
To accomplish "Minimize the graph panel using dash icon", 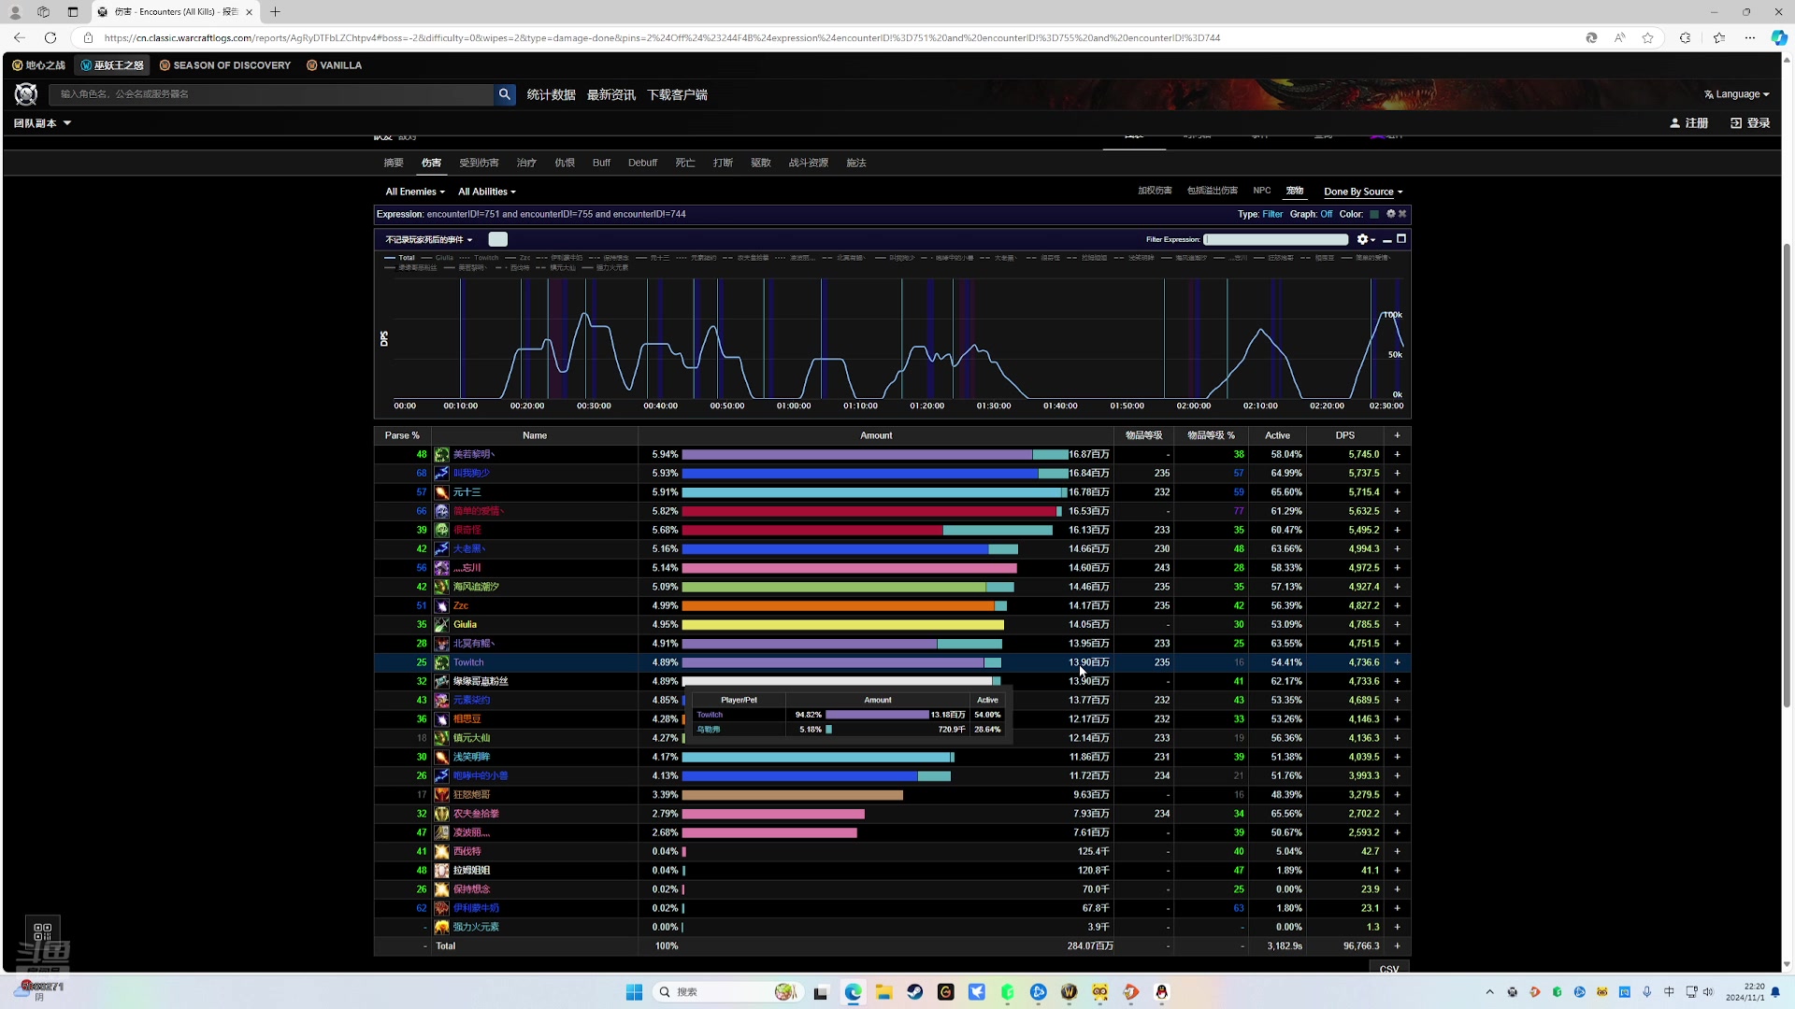I will 1387,240.
